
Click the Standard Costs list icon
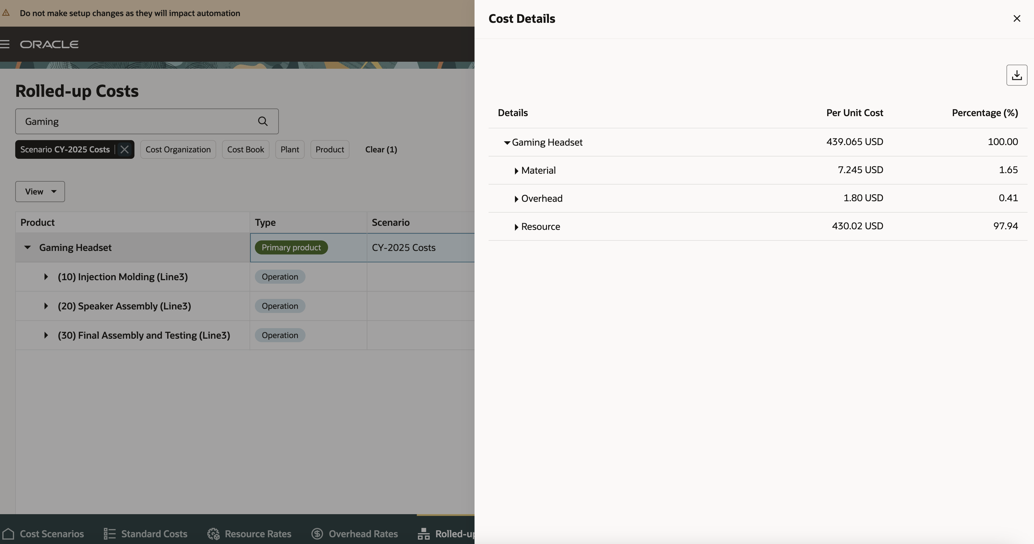109,533
